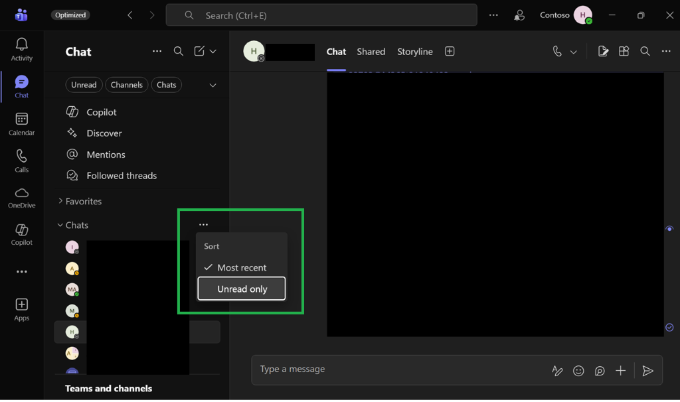The height and width of the screenshot is (402, 680).
Task: Open the add apps grid icon in chat header
Action: pyautogui.click(x=624, y=52)
